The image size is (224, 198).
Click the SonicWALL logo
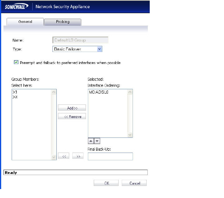coord(17,7)
